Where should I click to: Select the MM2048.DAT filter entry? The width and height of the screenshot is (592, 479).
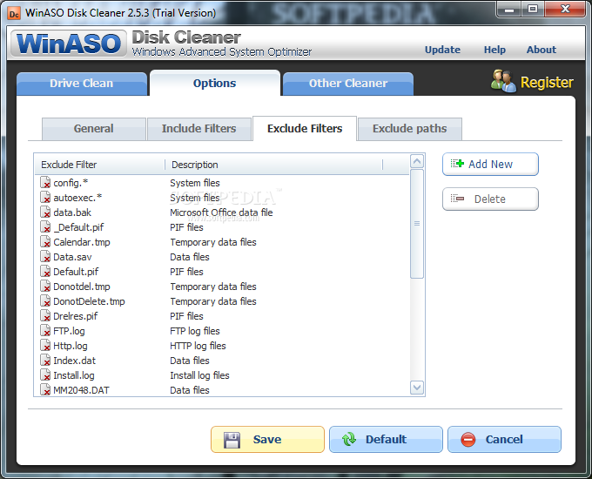point(222,390)
